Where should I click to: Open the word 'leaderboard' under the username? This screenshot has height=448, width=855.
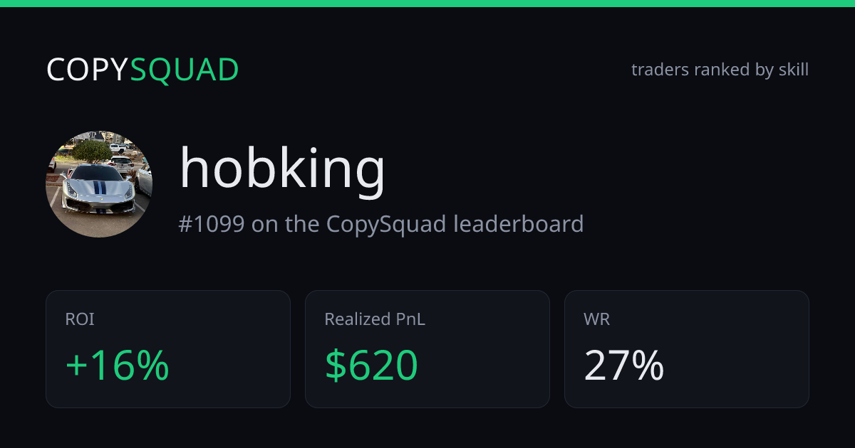pyautogui.click(x=519, y=224)
